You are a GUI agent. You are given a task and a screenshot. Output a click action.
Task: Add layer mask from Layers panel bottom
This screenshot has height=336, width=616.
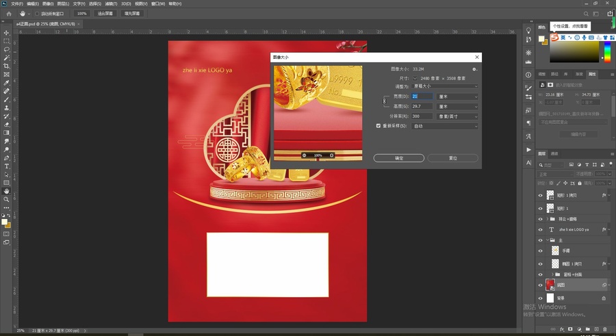point(570,329)
